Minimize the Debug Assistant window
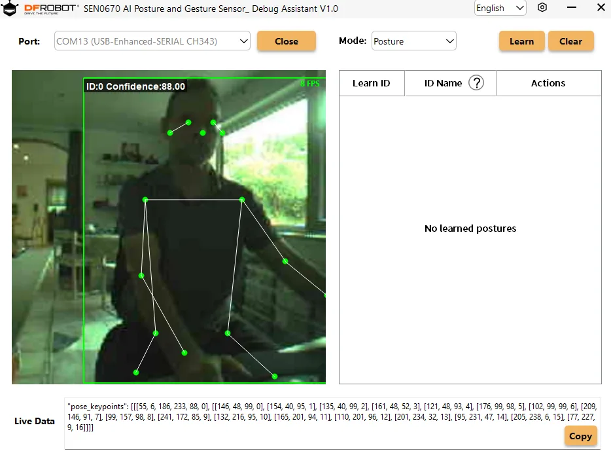 pyautogui.click(x=572, y=7)
